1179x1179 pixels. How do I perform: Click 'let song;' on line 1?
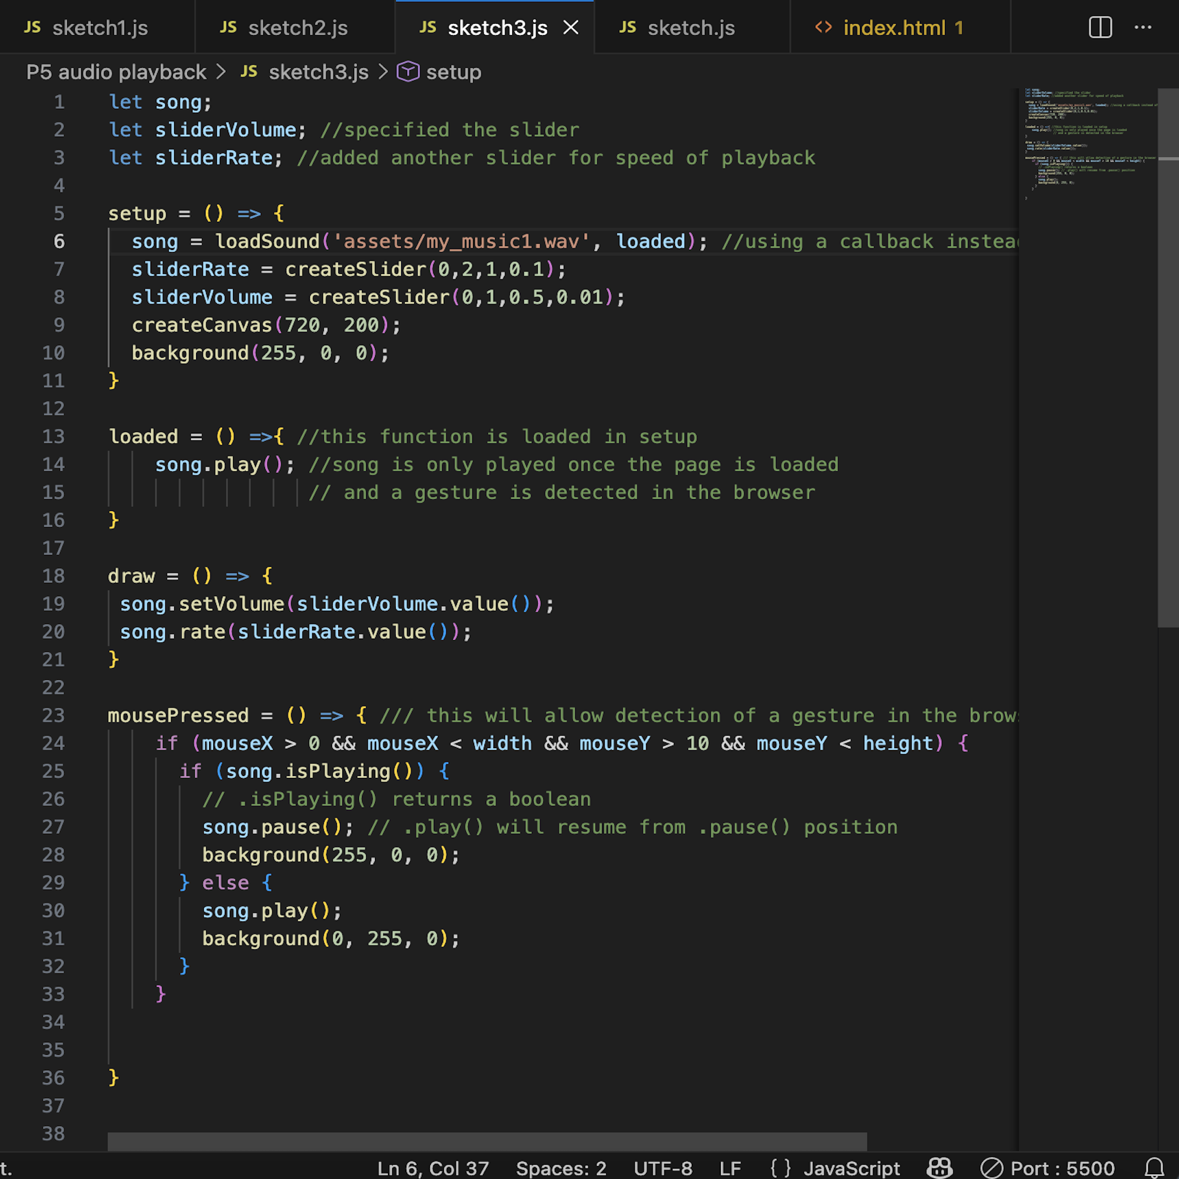(160, 102)
